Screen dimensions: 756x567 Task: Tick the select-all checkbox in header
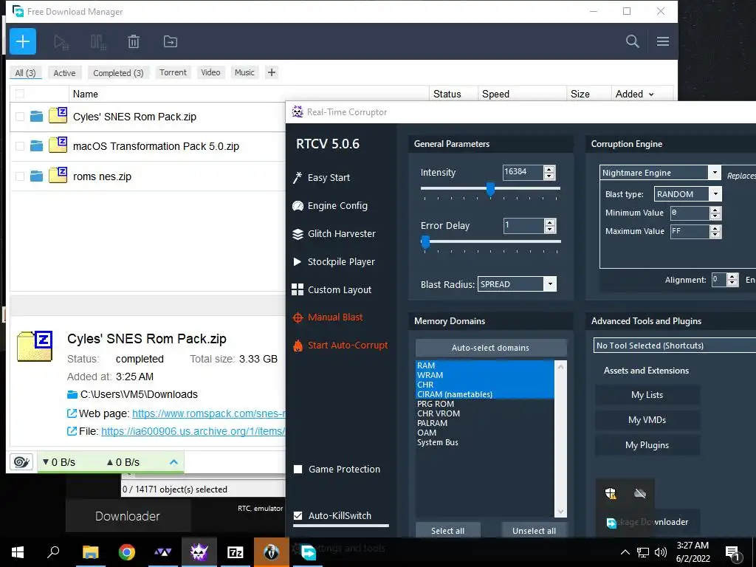[x=20, y=94]
